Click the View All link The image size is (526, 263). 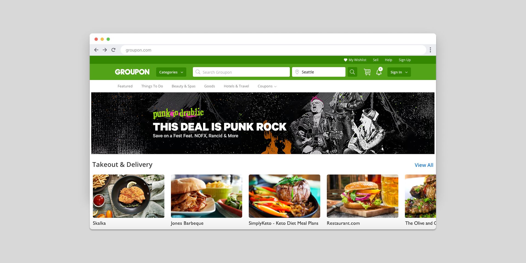424,165
